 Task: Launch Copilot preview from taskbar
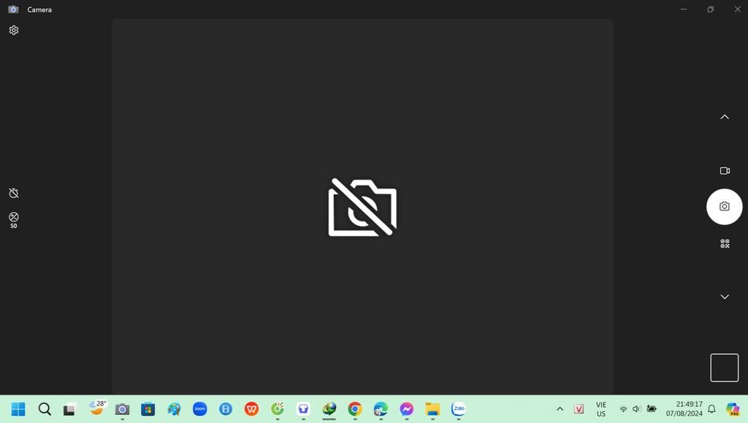[733, 409]
